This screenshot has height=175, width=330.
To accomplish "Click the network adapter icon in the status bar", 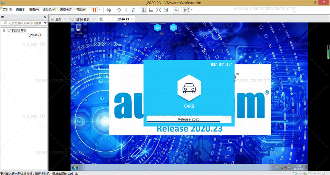I will click(300, 174).
